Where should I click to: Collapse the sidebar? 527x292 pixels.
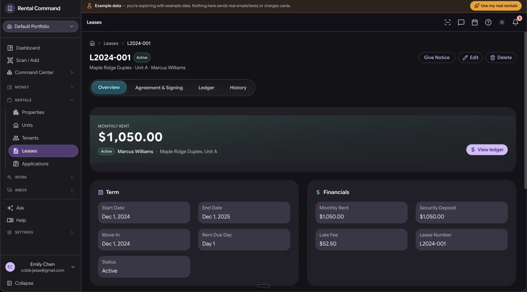(20, 283)
